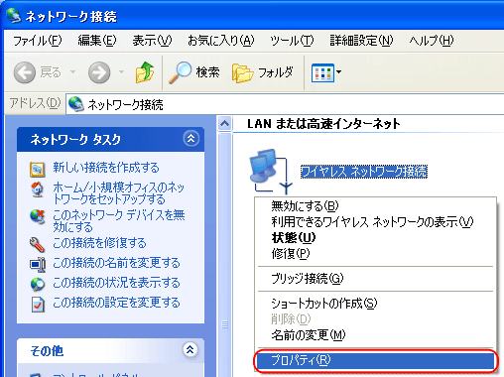Click the task pane scrollbar up arrow
The width and height of the screenshot is (504, 377).
tap(225, 124)
